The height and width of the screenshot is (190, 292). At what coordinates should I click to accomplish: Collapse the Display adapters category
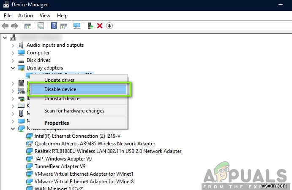pyautogui.click(x=13, y=68)
